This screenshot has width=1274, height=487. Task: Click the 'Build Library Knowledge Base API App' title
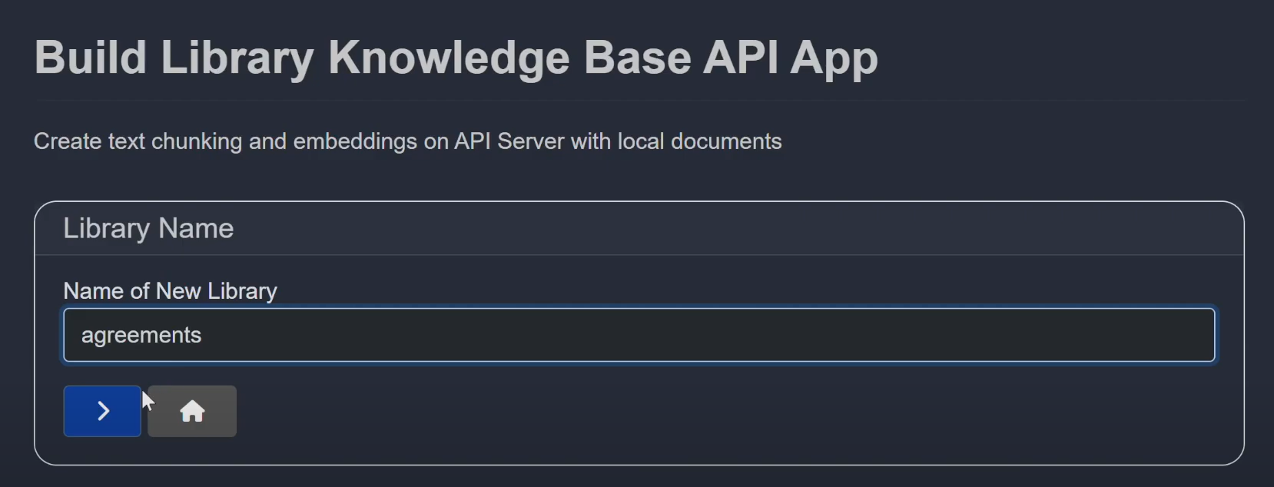[x=456, y=58]
